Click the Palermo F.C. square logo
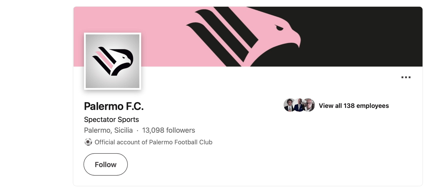This screenshot has height=193, width=427. pos(112,61)
